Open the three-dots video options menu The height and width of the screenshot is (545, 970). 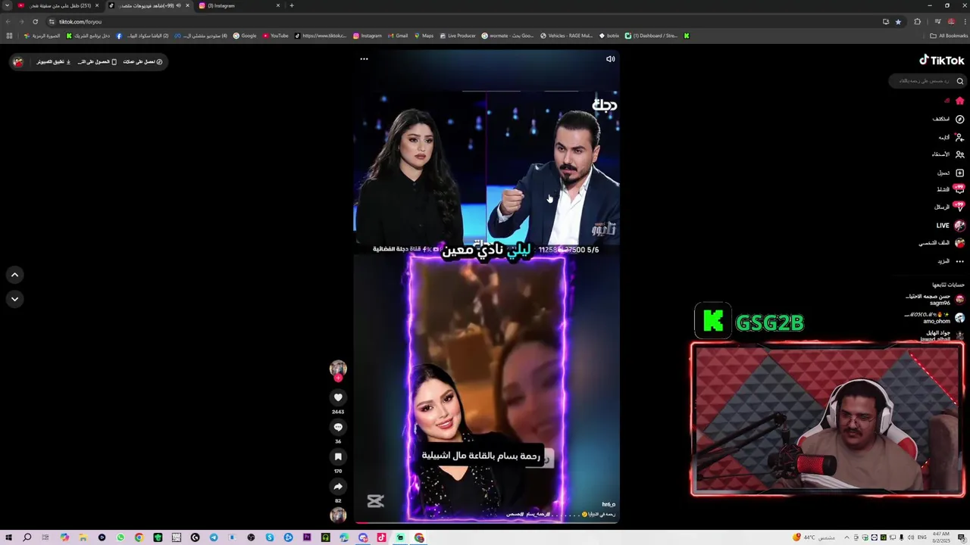coord(364,59)
